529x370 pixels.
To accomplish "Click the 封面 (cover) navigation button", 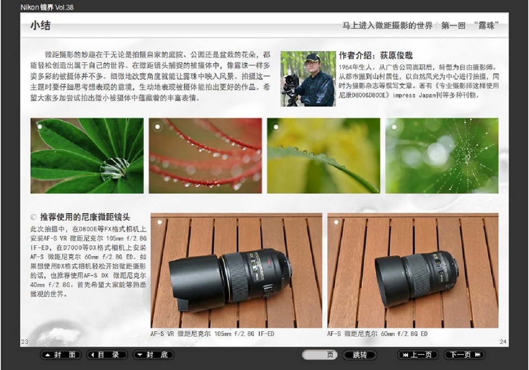I will click(61, 355).
